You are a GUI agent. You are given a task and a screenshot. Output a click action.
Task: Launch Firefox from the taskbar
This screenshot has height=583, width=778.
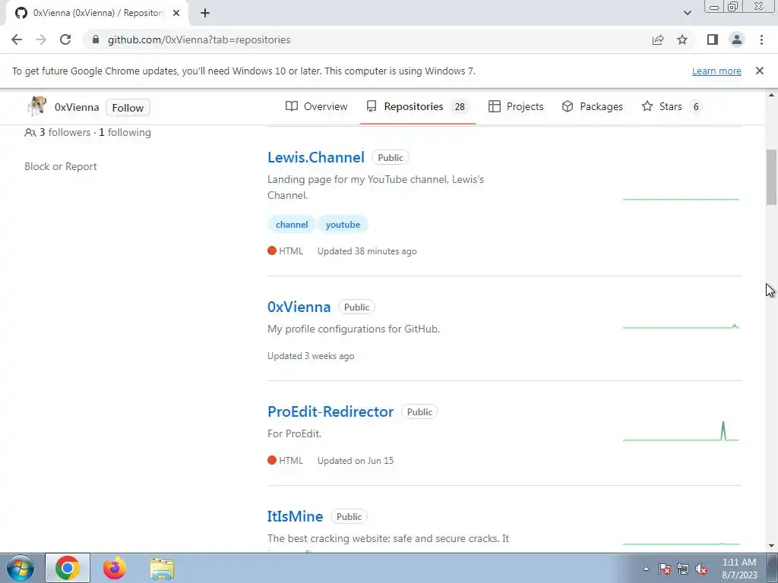click(115, 568)
